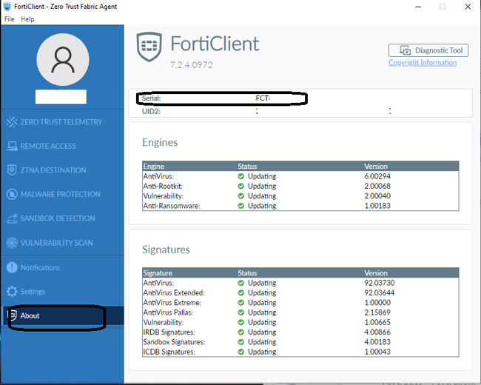Click AntiVirus Extended version 92.03644
481x385 pixels.
coord(380,292)
